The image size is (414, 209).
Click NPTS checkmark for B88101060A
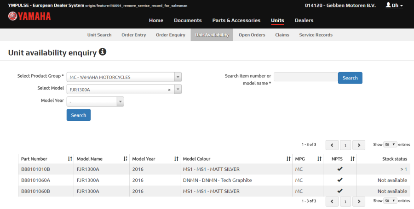(340, 180)
